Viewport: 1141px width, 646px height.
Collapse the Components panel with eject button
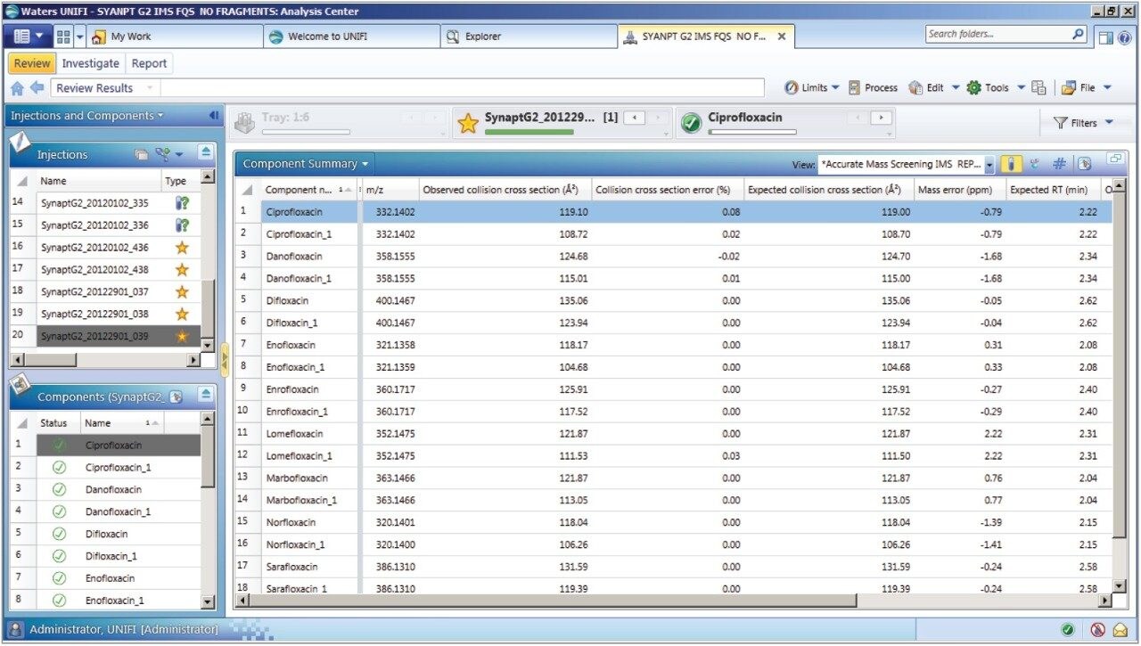click(x=206, y=395)
